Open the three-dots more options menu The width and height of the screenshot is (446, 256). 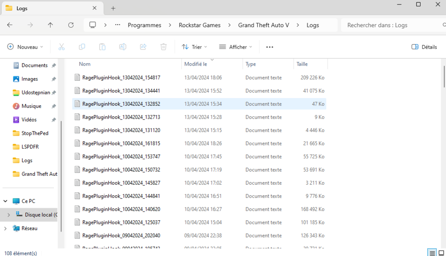(x=269, y=47)
